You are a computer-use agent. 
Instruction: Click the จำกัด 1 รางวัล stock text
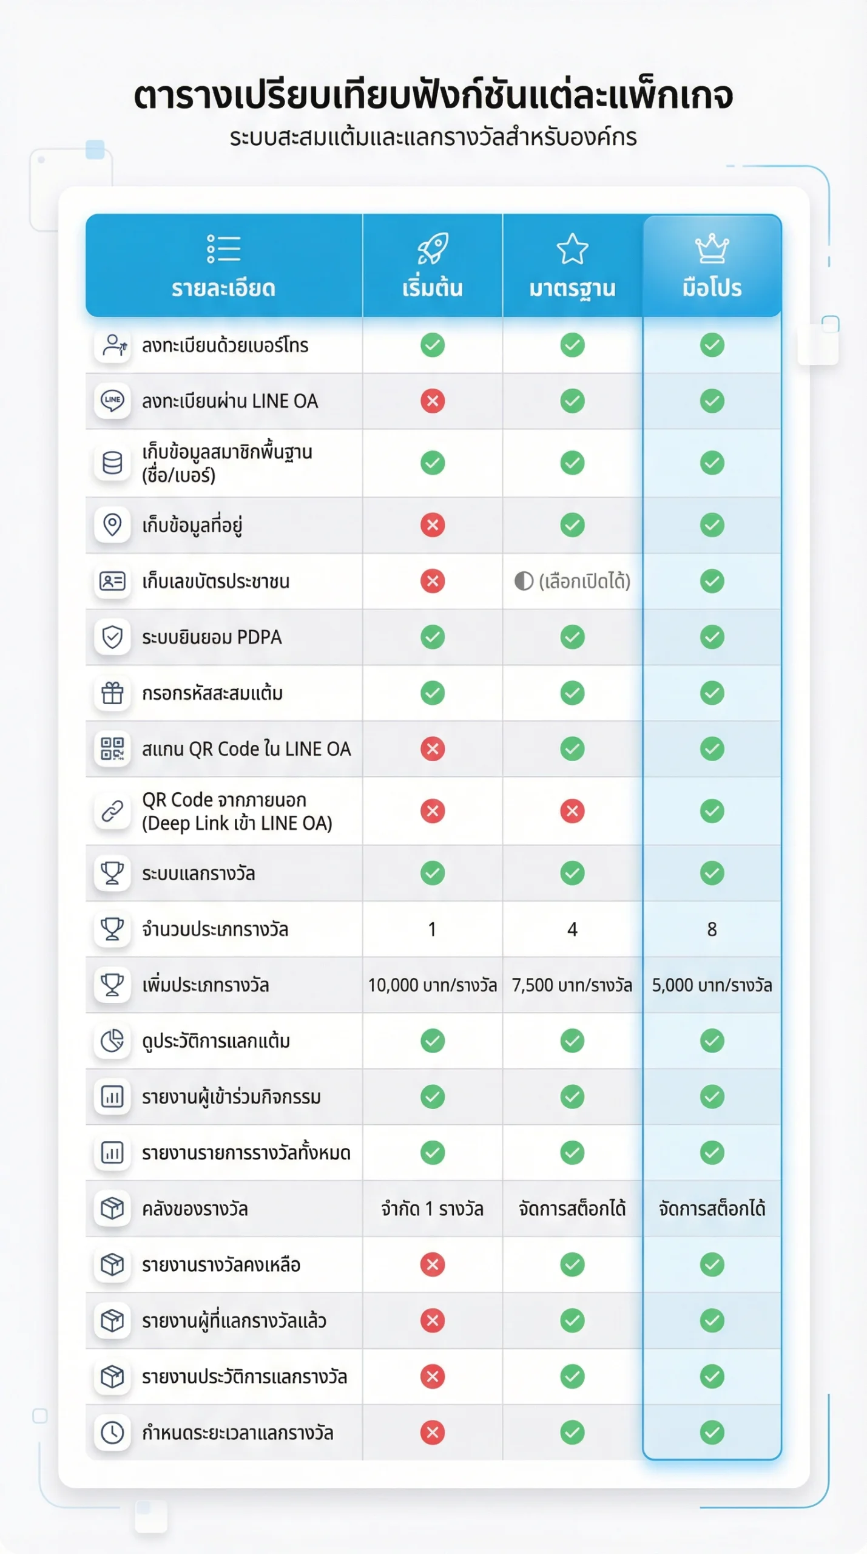point(432,1209)
